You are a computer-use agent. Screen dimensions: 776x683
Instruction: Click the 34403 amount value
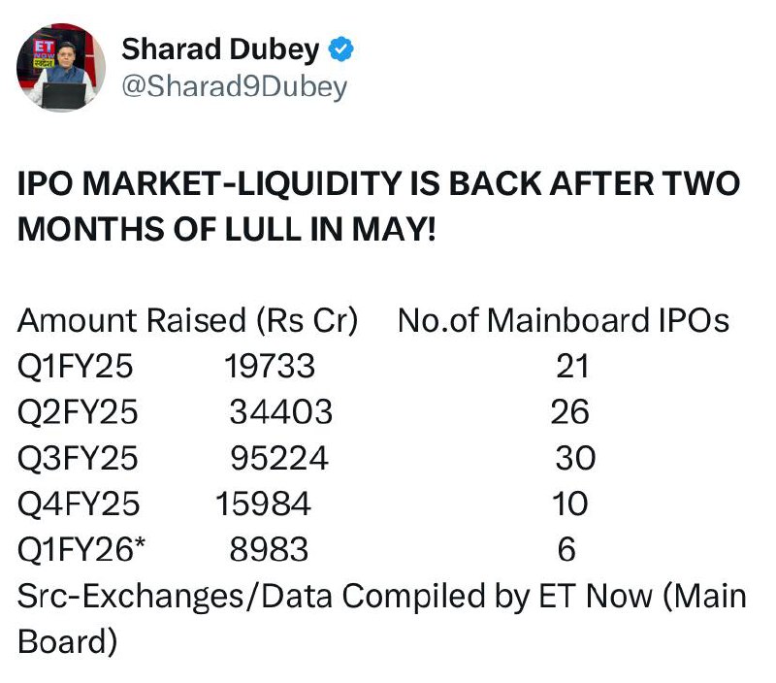point(280,411)
